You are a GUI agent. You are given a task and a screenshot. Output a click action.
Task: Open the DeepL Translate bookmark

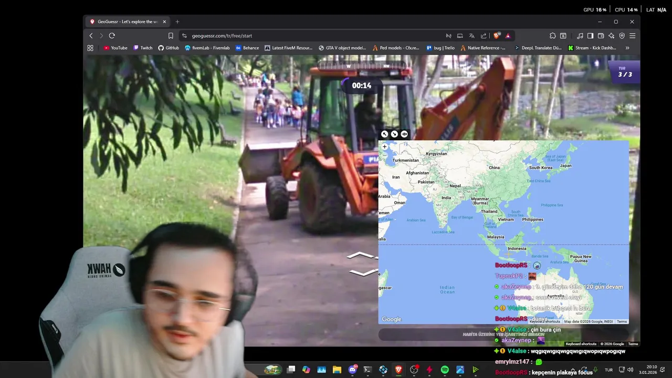pyautogui.click(x=538, y=48)
